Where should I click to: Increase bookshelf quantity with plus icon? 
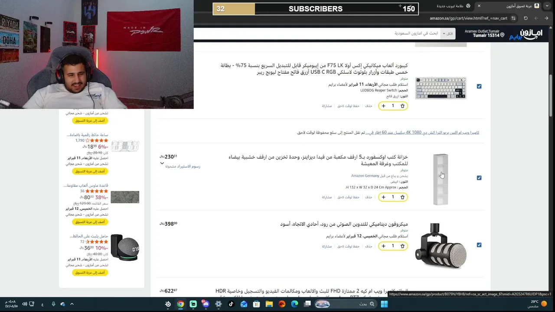(x=383, y=197)
